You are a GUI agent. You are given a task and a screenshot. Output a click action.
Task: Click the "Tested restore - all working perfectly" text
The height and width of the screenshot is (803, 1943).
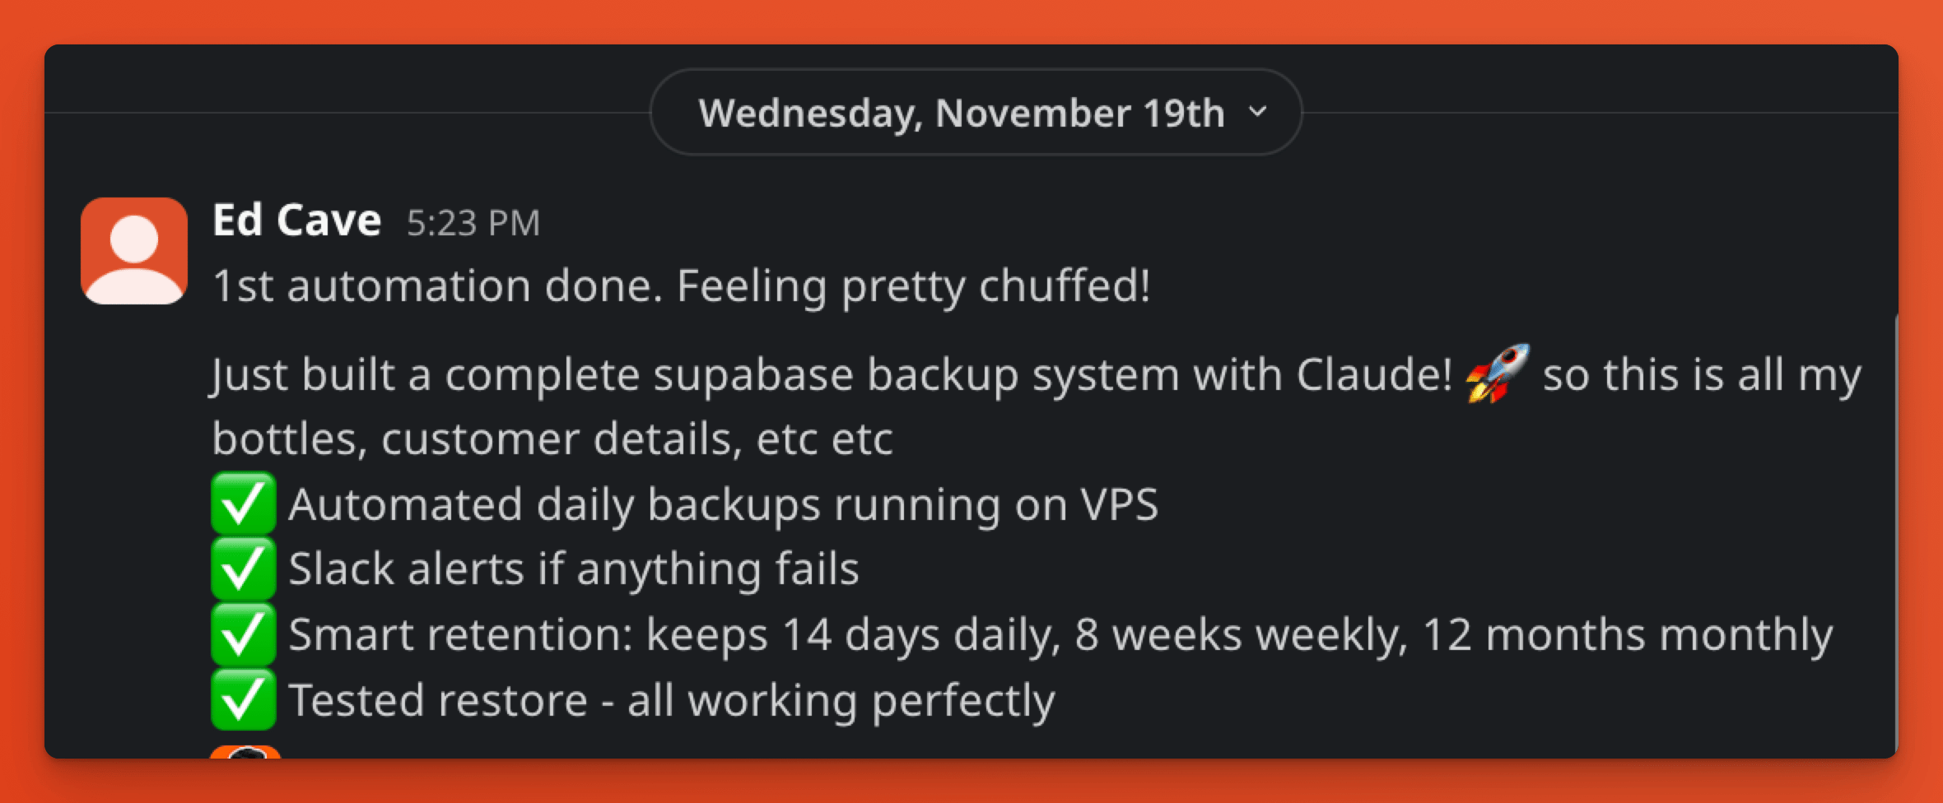tap(671, 700)
